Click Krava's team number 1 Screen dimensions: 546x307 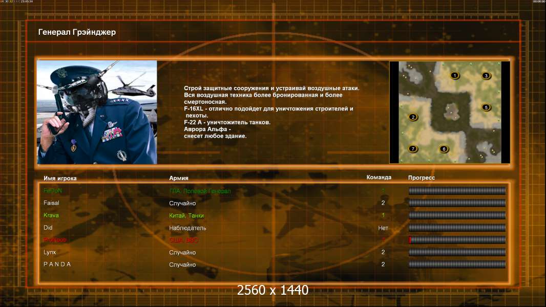[383, 215]
